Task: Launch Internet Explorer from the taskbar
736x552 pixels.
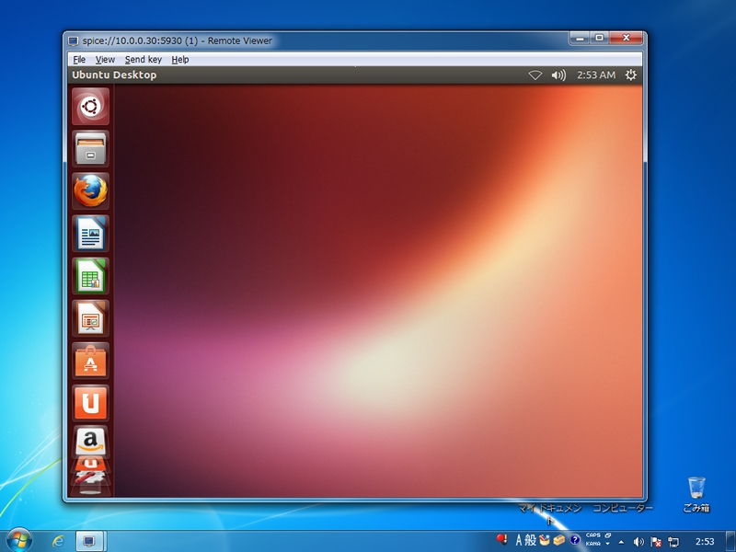Action: point(58,541)
